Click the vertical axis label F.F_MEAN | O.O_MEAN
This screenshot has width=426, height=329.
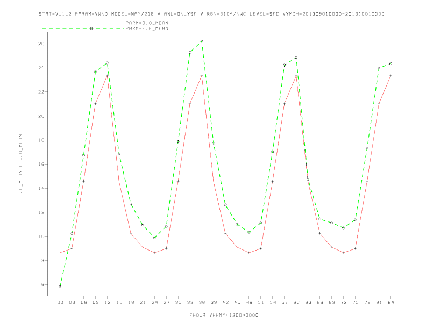[20, 166]
